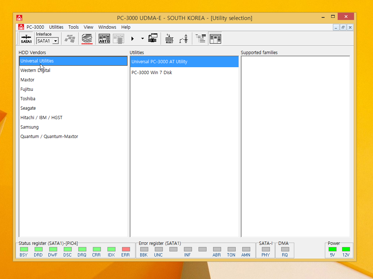Click the RESET toolbar icon
Image resolution: width=373 pixels, height=279 pixels.
169,39
